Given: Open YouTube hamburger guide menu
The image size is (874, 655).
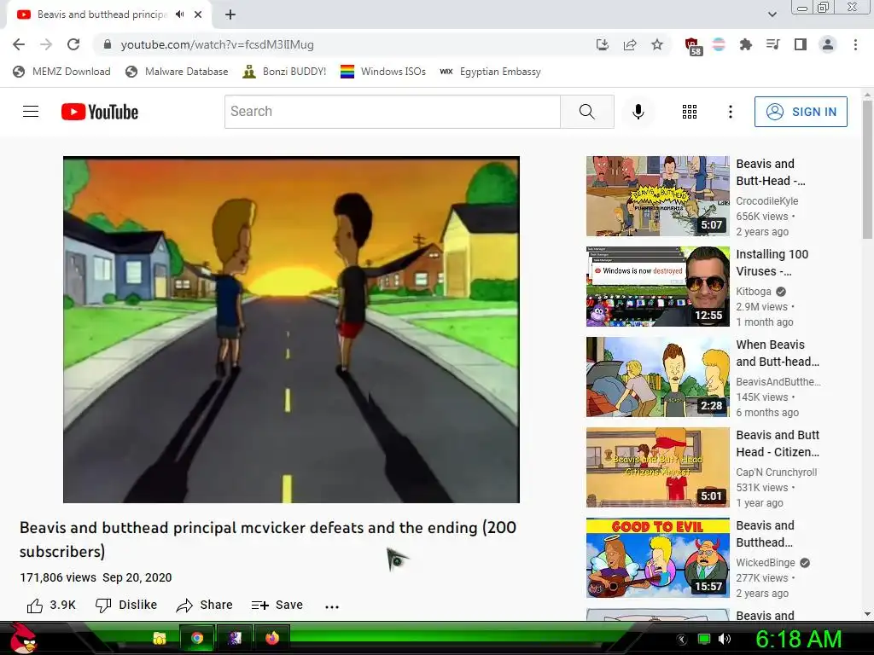Looking at the screenshot, I should point(31,112).
